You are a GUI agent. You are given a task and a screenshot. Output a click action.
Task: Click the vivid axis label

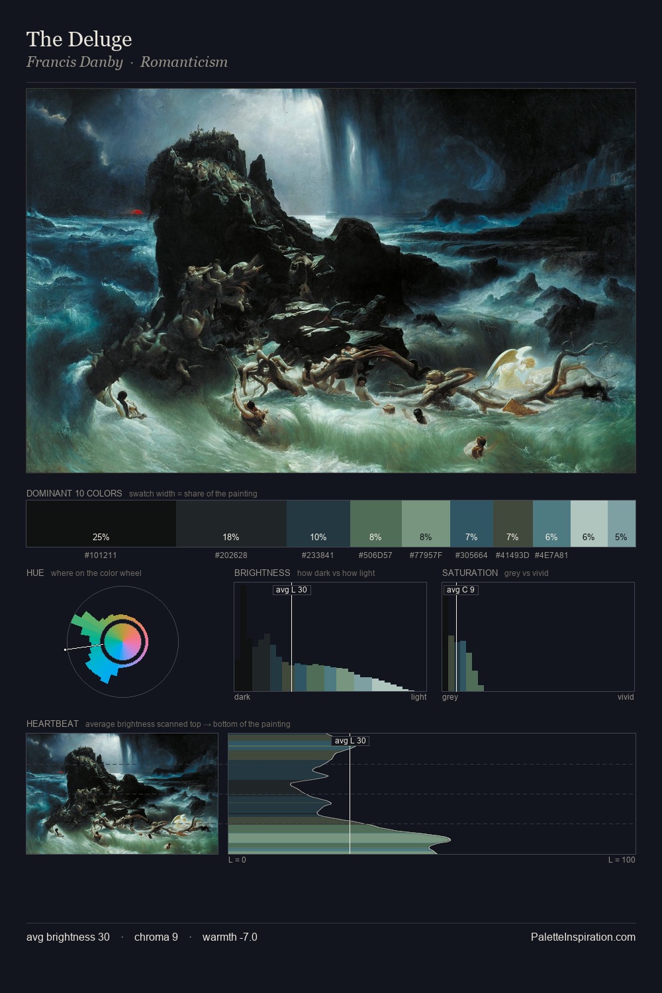click(626, 697)
